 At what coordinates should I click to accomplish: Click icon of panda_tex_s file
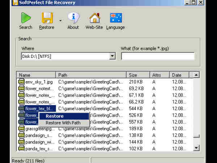(21, 149)
